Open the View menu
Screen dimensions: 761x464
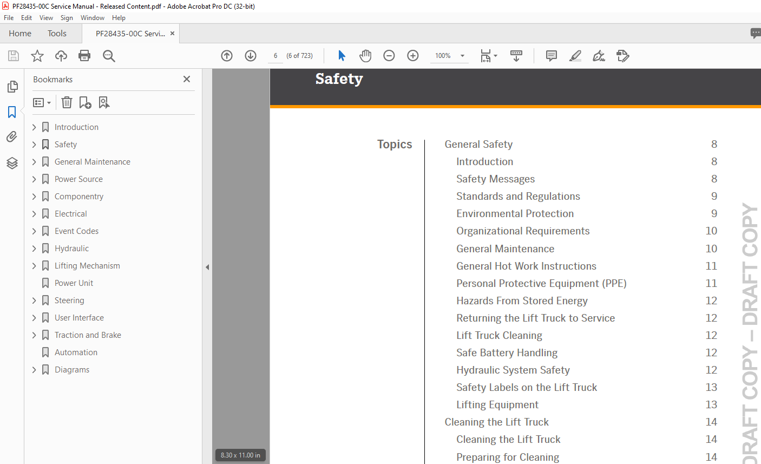tap(46, 18)
